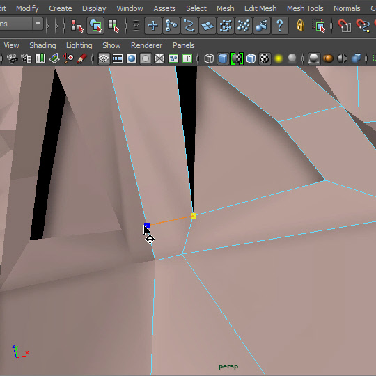Click the second collapse arrow after menu set dropdown
The height and width of the screenshot is (376, 376).
pos(56,26)
